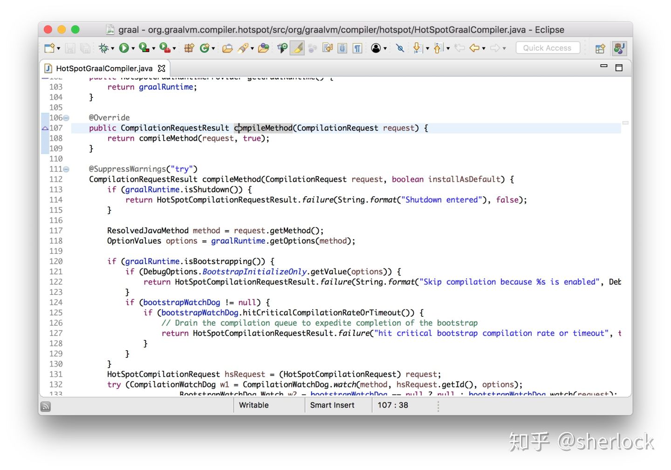Toggle Block Selection Mode button
Viewport: 671px width, 470px height.
[342, 48]
